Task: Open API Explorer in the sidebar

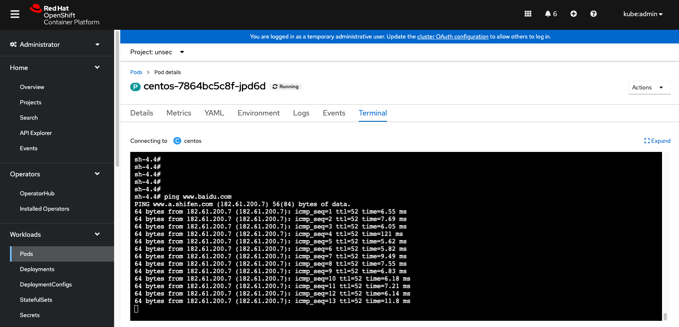Action: 36,133
